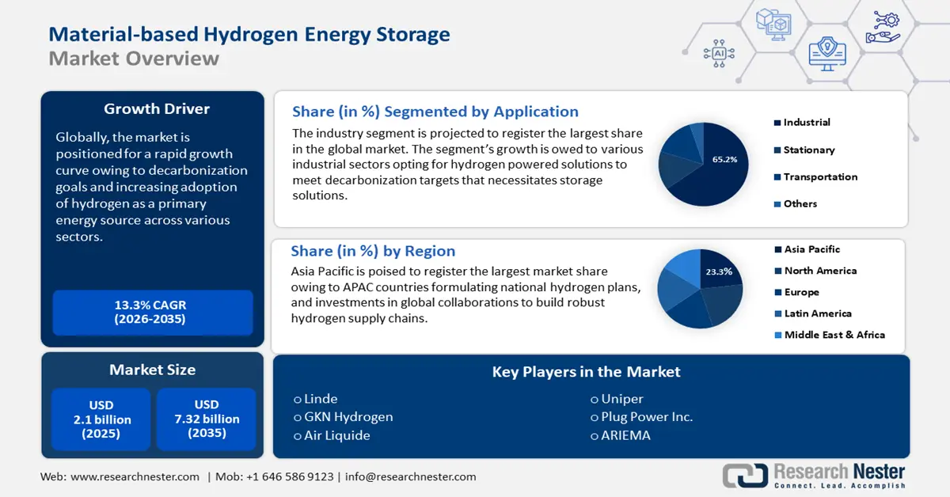The width and height of the screenshot is (950, 497).
Task: Click the Share by Region heading
Action: tap(373, 251)
